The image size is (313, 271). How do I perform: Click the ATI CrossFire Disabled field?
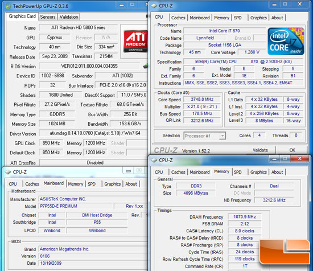coord(94,163)
